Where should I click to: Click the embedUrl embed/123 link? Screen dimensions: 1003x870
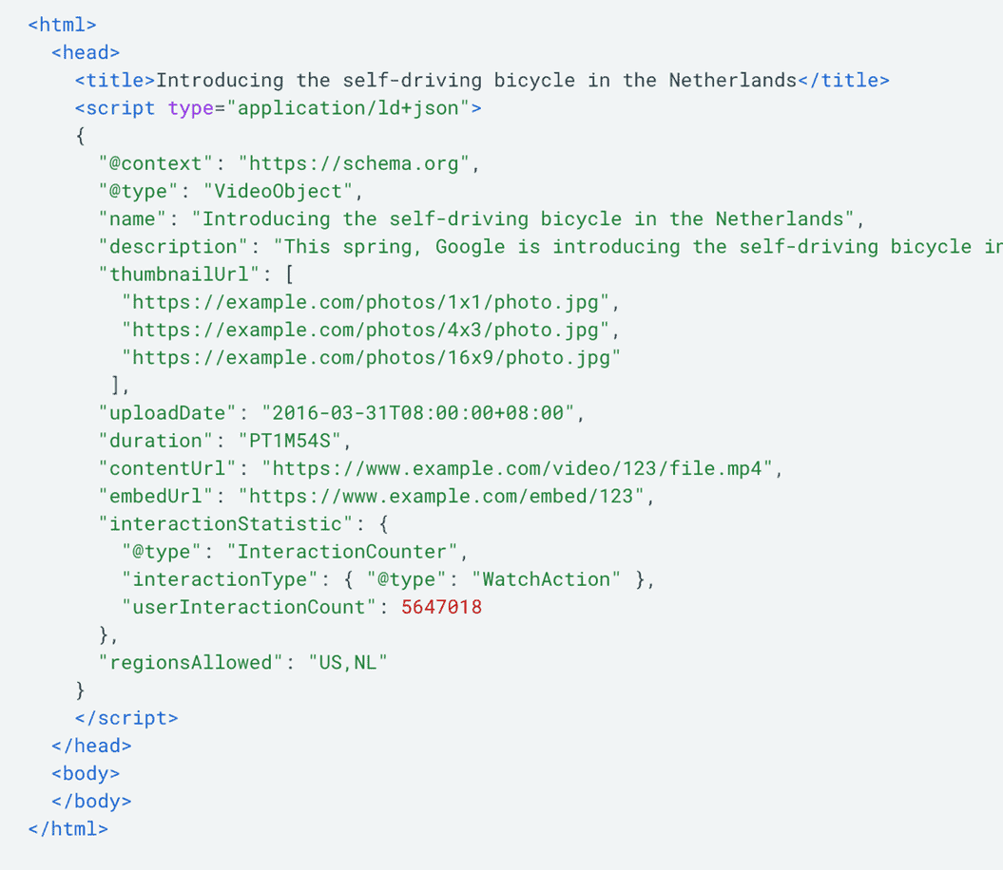tap(447, 496)
